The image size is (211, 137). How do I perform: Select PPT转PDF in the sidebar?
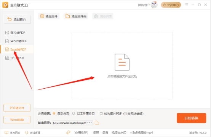(x=17, y=58)
